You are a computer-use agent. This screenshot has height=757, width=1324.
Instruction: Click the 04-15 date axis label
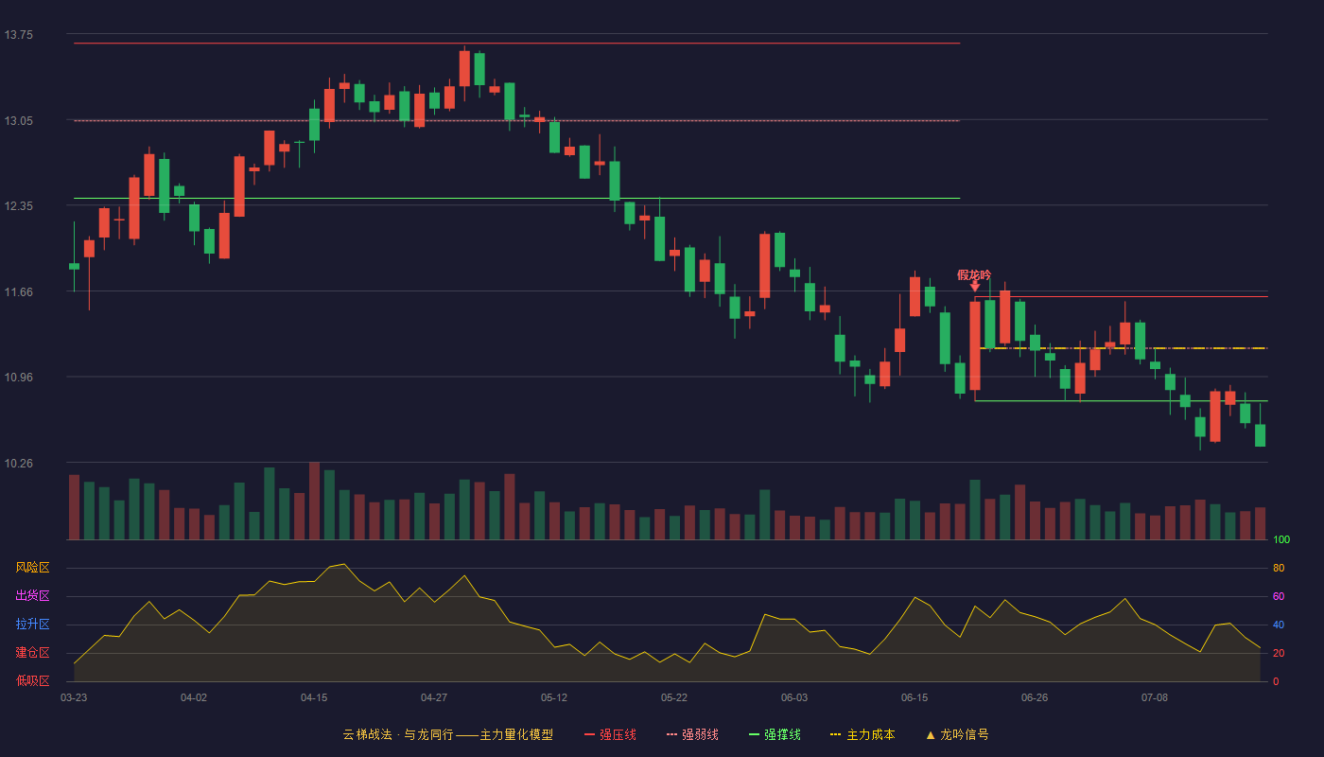(x=314, y=697)
